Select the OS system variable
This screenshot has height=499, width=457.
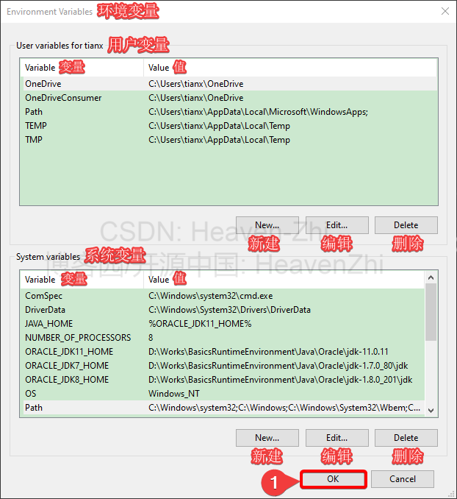click(x=222, y=394)
